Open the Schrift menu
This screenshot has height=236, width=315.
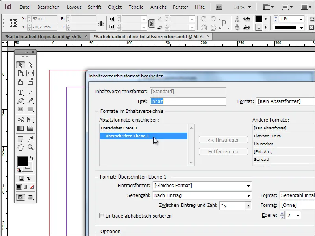point(94,7)
